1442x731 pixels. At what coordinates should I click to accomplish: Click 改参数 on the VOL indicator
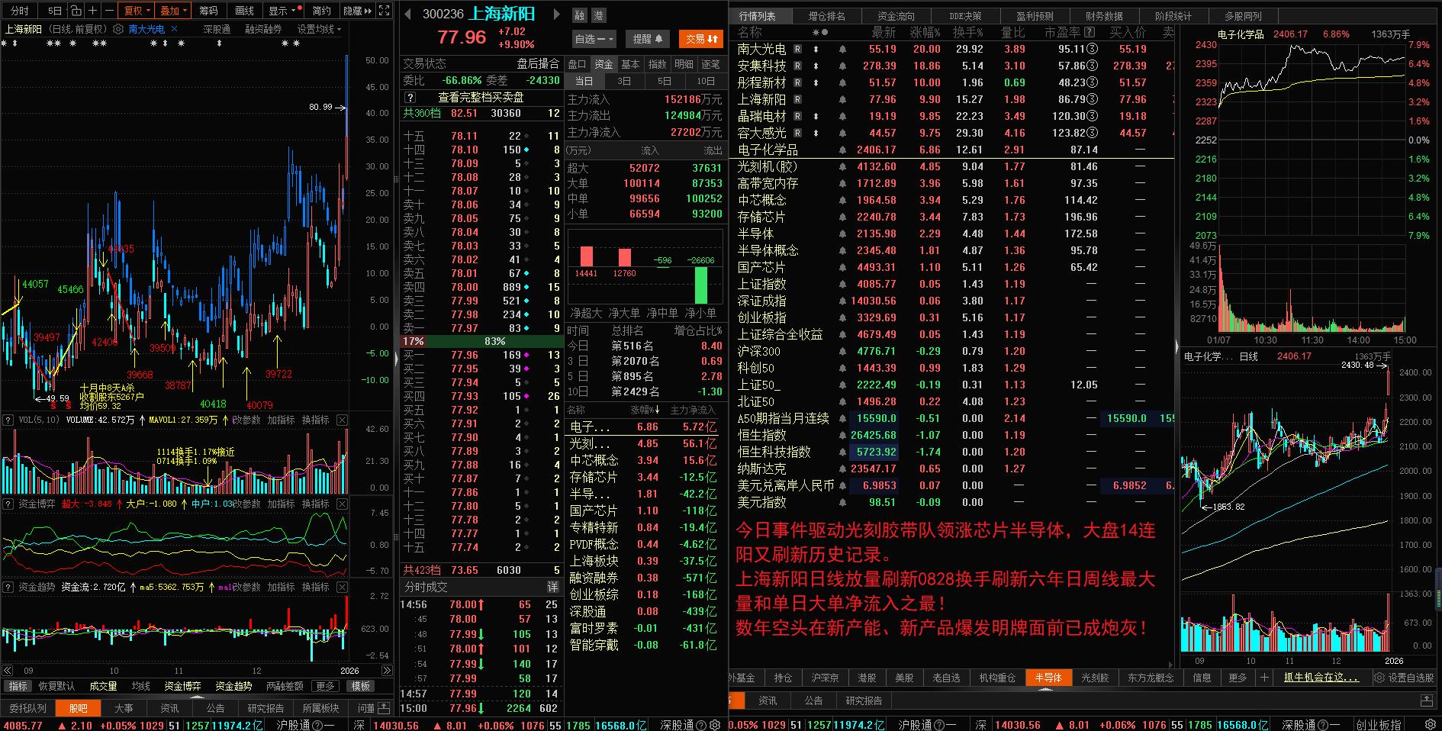click(x=246, y=420)
